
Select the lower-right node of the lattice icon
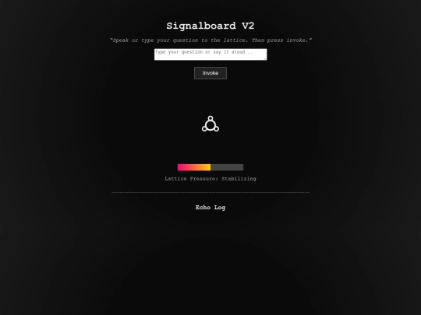pyautogui.click(x=217, y=129)
